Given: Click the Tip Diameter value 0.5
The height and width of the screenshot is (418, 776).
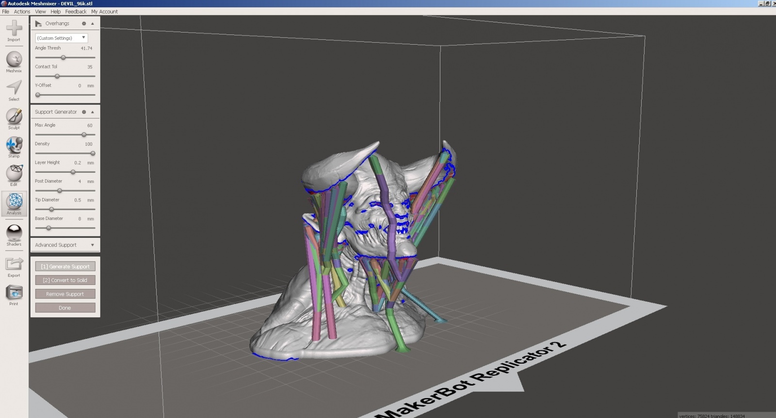Looking at the screenshot, I should click(x=78, y=200).
